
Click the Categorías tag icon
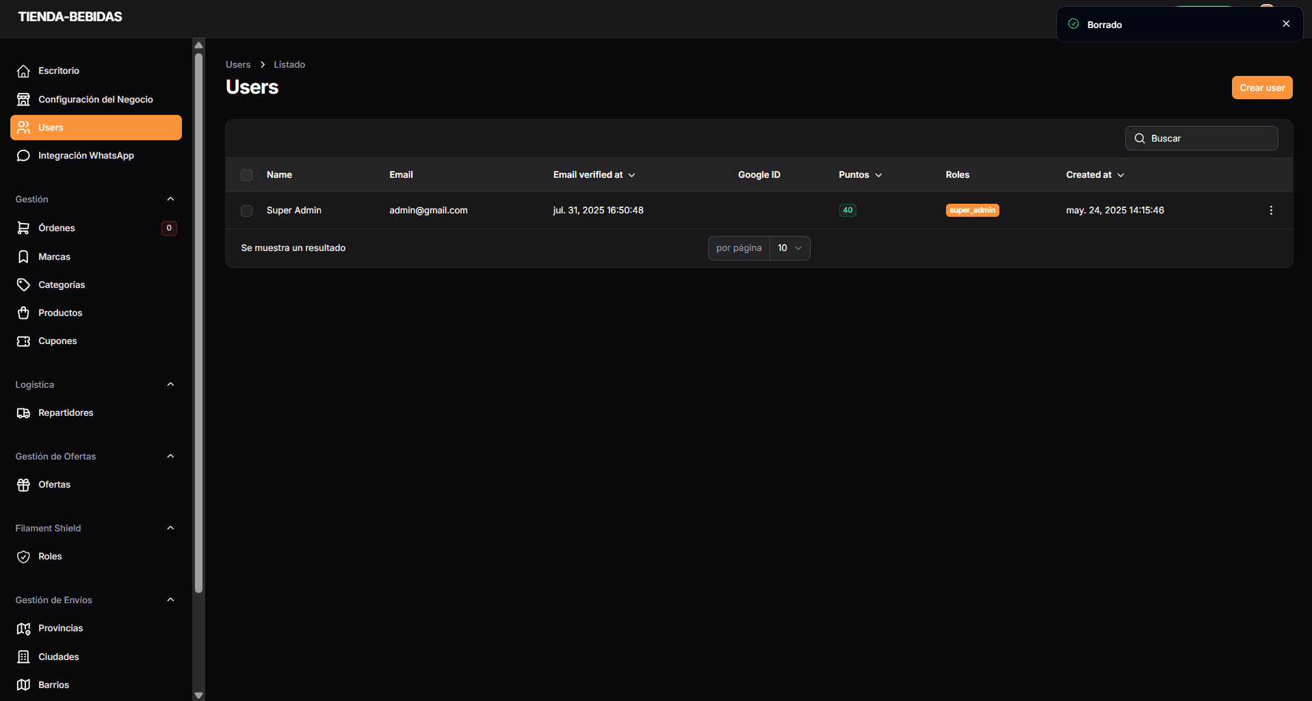click(23, 285)
